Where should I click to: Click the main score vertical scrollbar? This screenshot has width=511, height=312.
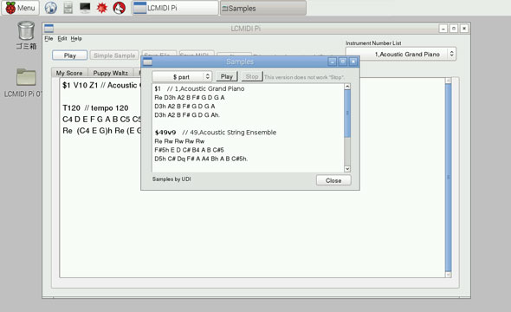(448, 177)
